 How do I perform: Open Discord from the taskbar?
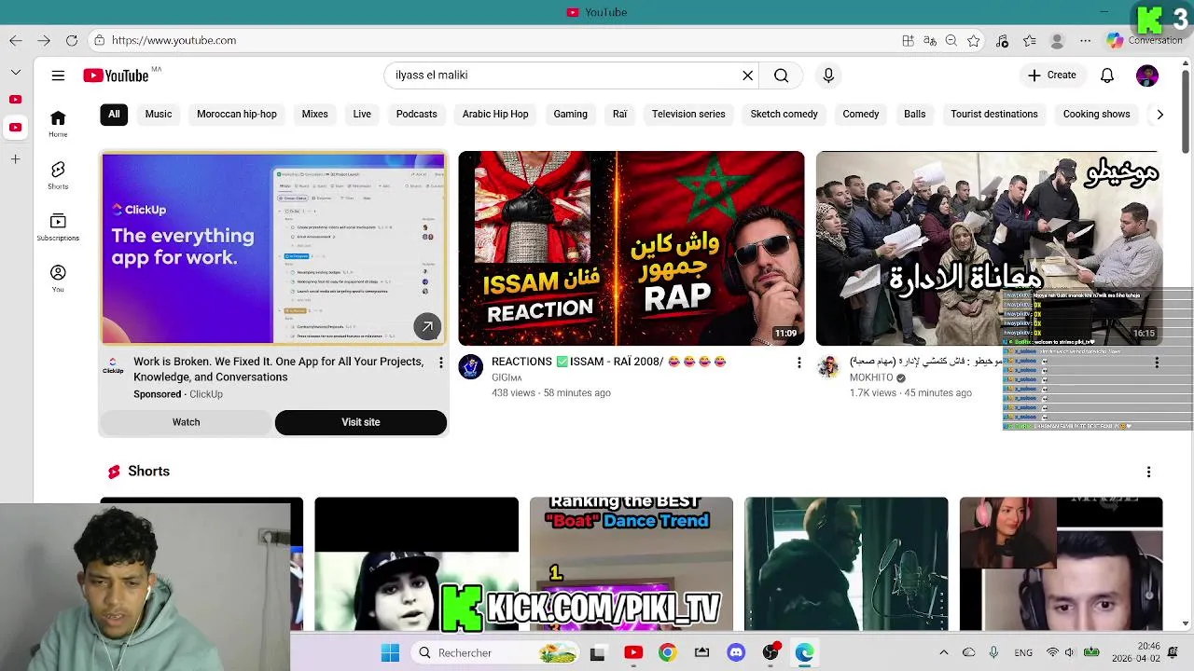tap(736, 653)
